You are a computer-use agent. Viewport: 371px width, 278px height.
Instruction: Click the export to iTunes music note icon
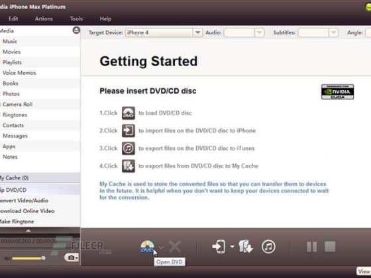(268, 246)
